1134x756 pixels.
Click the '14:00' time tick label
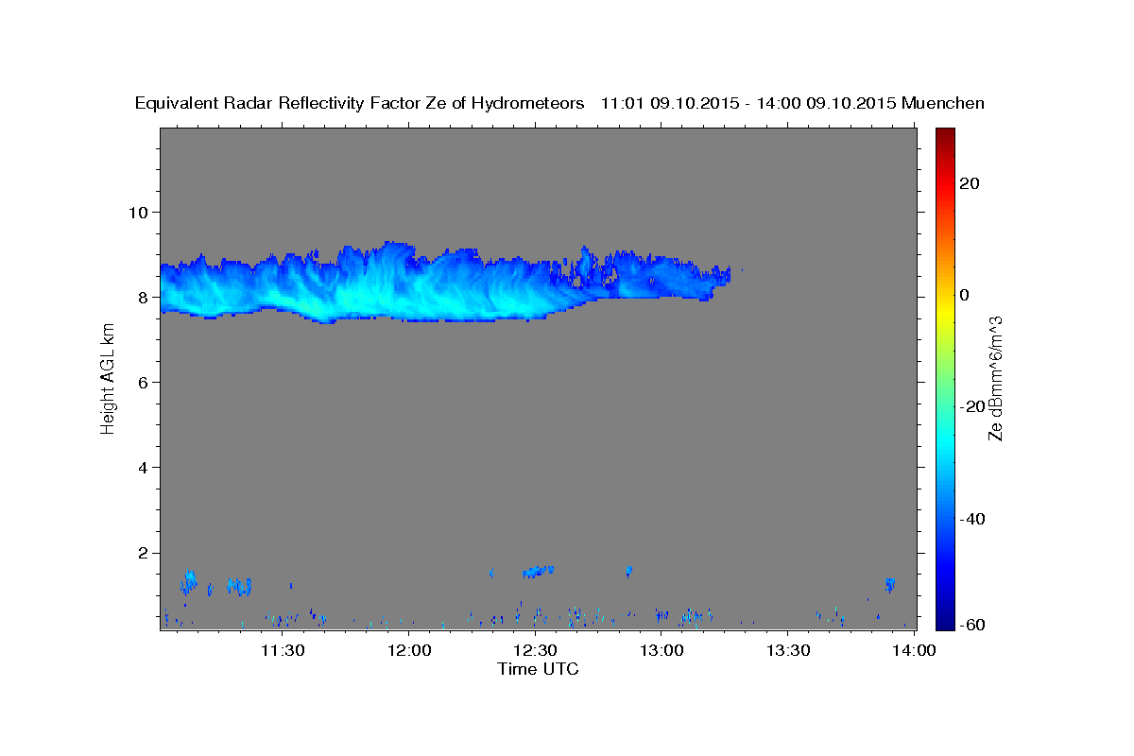coord(914,650)
